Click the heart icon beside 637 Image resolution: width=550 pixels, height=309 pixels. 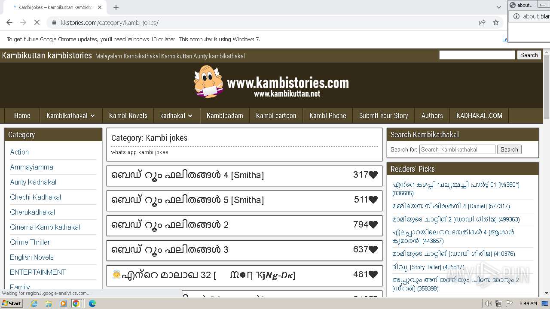coord(373,249)
